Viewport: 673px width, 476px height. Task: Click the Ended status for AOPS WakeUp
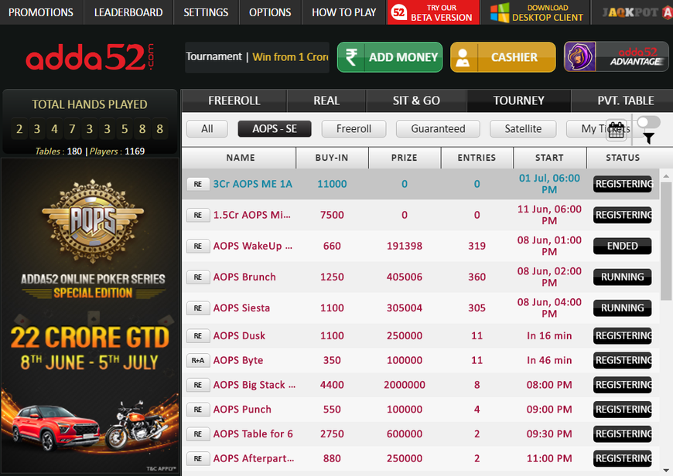point(623,246)
